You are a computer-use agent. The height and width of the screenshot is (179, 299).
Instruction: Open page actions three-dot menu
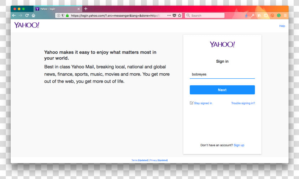pyautogui.click(x=169, y=15)
